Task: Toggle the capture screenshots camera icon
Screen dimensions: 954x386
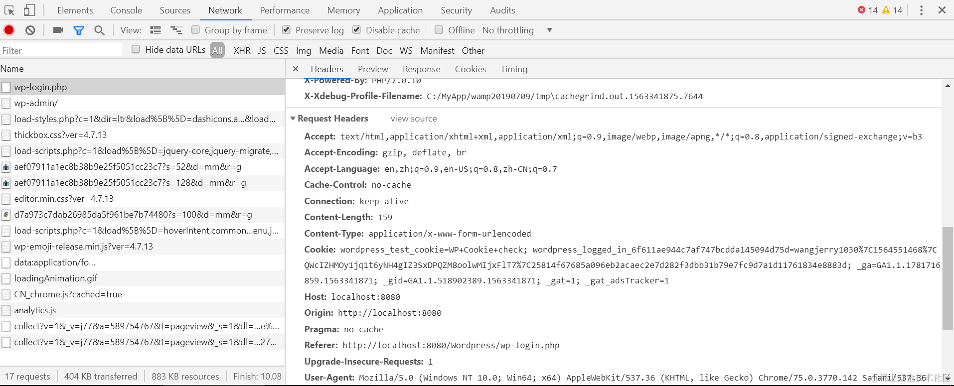Action: pyautogui.click(x=58, y=30)
